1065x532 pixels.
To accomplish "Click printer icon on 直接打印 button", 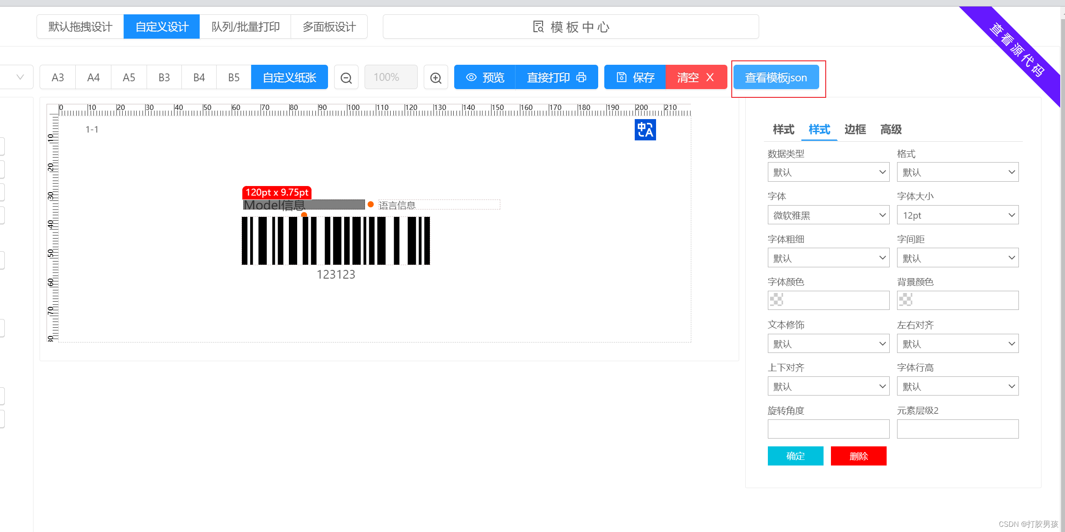I will tap(581, 77).
